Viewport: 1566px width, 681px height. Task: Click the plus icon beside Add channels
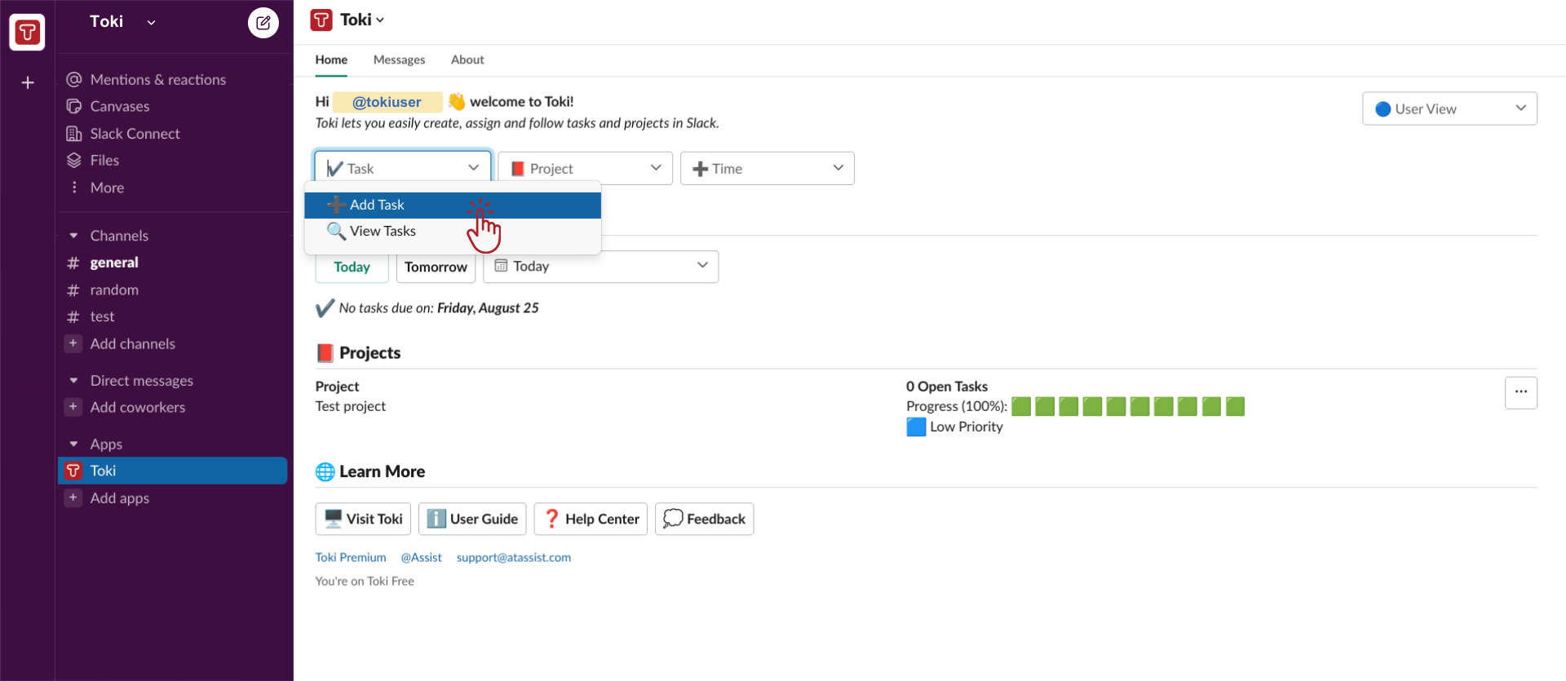(x=73, y=343)
